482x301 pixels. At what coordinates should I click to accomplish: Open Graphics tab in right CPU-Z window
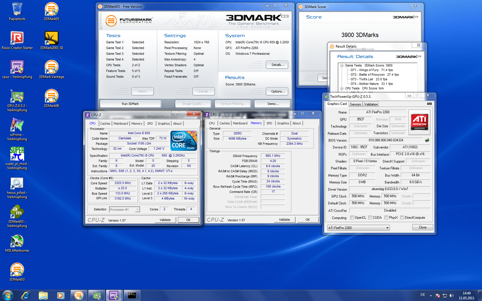283,123
